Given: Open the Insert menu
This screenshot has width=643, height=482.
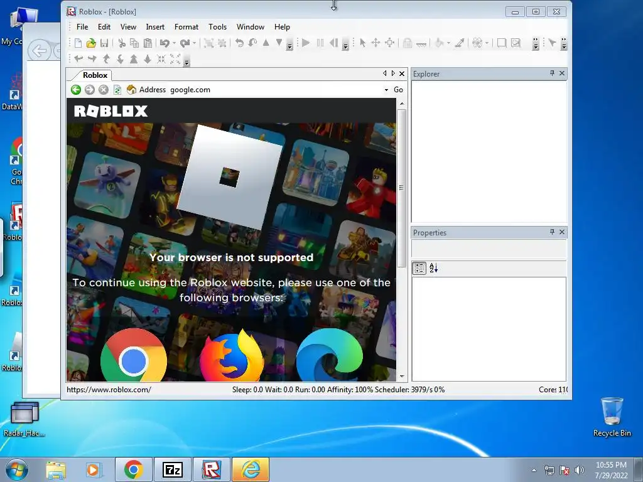Looking at the screenshot, I should click(x=155, y=26).
